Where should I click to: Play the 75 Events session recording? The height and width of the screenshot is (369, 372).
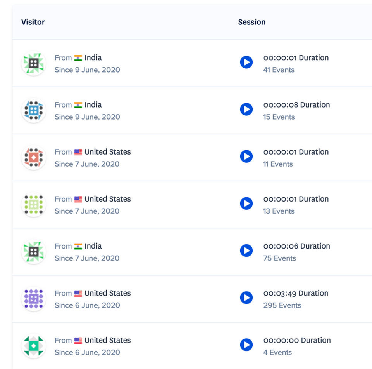246,251
